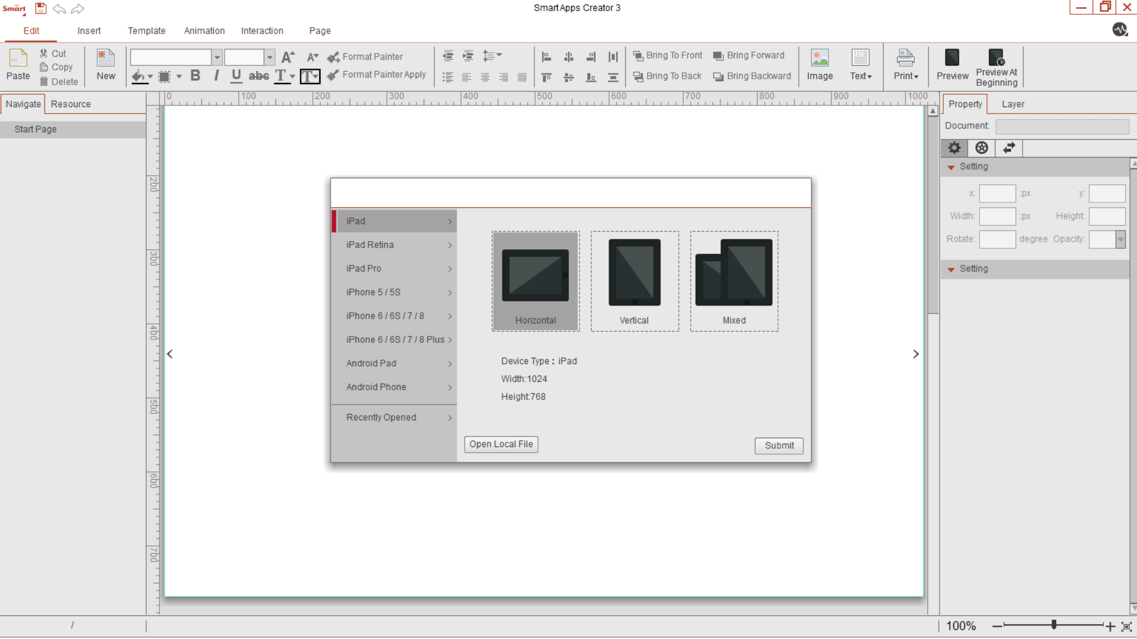Send object with Bring To Back
The width and height of the screenshot is (1137, 639).
(667, 76)
